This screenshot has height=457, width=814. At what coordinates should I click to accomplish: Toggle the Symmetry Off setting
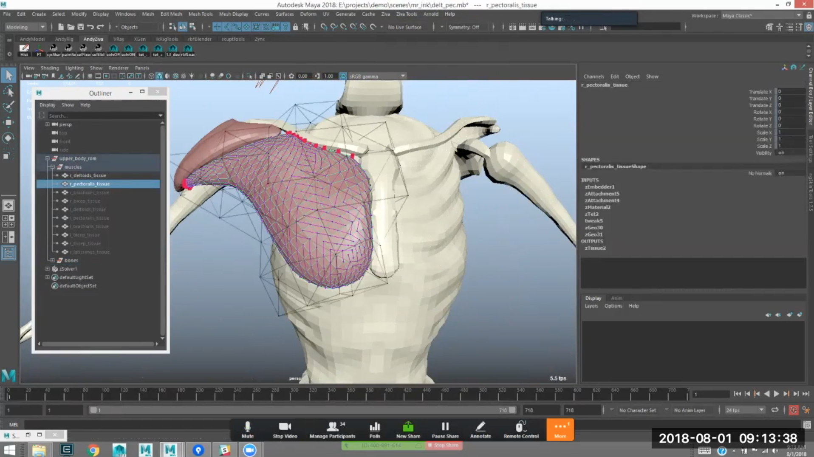pos(464,27)
